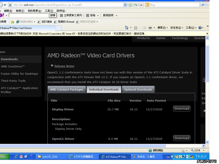Open the 工具(O) command bar menu
Viewport: 219px width, 164px height.
[191, 28]
